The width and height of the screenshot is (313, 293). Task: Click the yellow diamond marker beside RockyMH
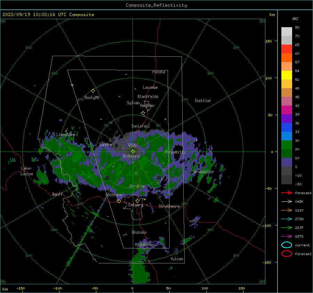(x=93, y=91)
